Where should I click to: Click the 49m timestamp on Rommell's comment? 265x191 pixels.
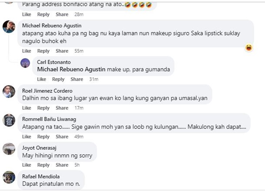click(78, 137)
